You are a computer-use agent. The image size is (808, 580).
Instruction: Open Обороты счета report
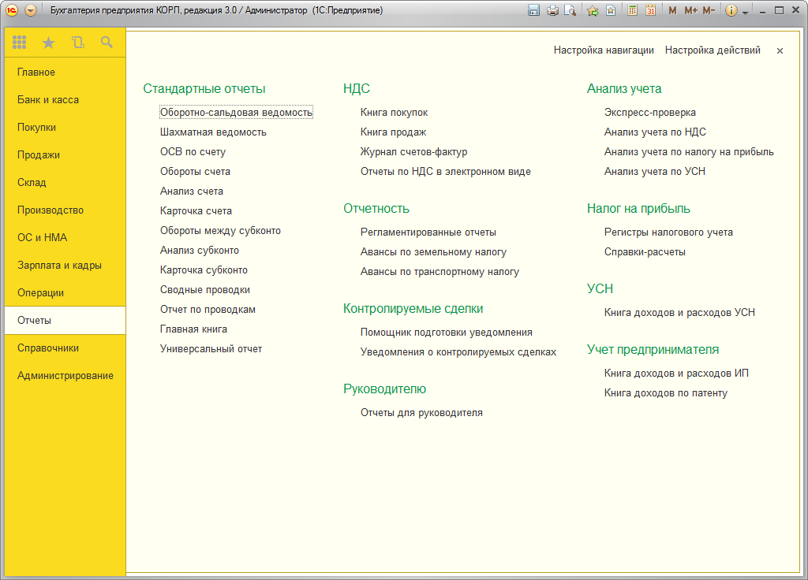(x=195, y=171)
